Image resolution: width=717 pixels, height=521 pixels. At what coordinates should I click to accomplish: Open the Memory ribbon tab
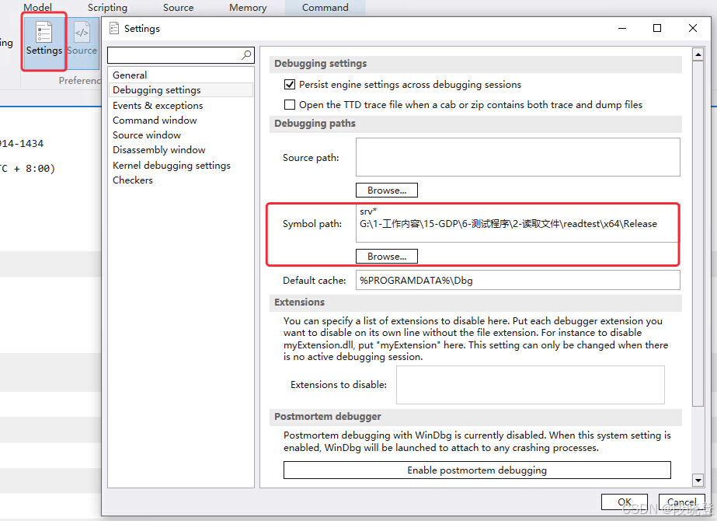[x=247, y=7]
